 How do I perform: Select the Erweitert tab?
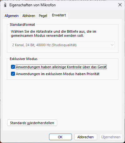click(59, 15)
